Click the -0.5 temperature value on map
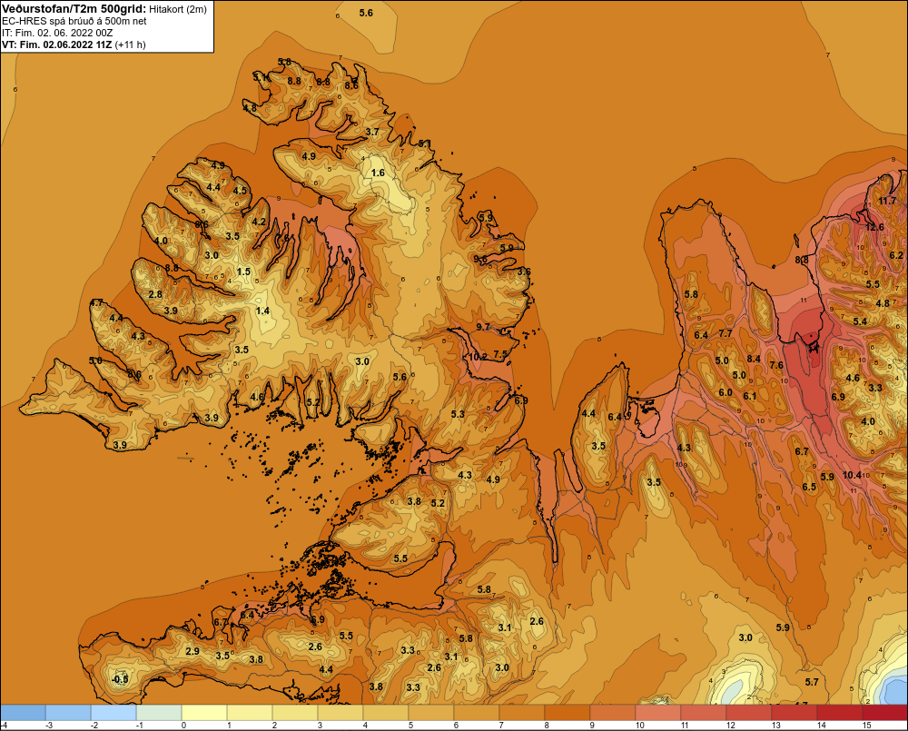Viewport: 908px width, 731px height. pyautogui.click(x=120, y=679)
